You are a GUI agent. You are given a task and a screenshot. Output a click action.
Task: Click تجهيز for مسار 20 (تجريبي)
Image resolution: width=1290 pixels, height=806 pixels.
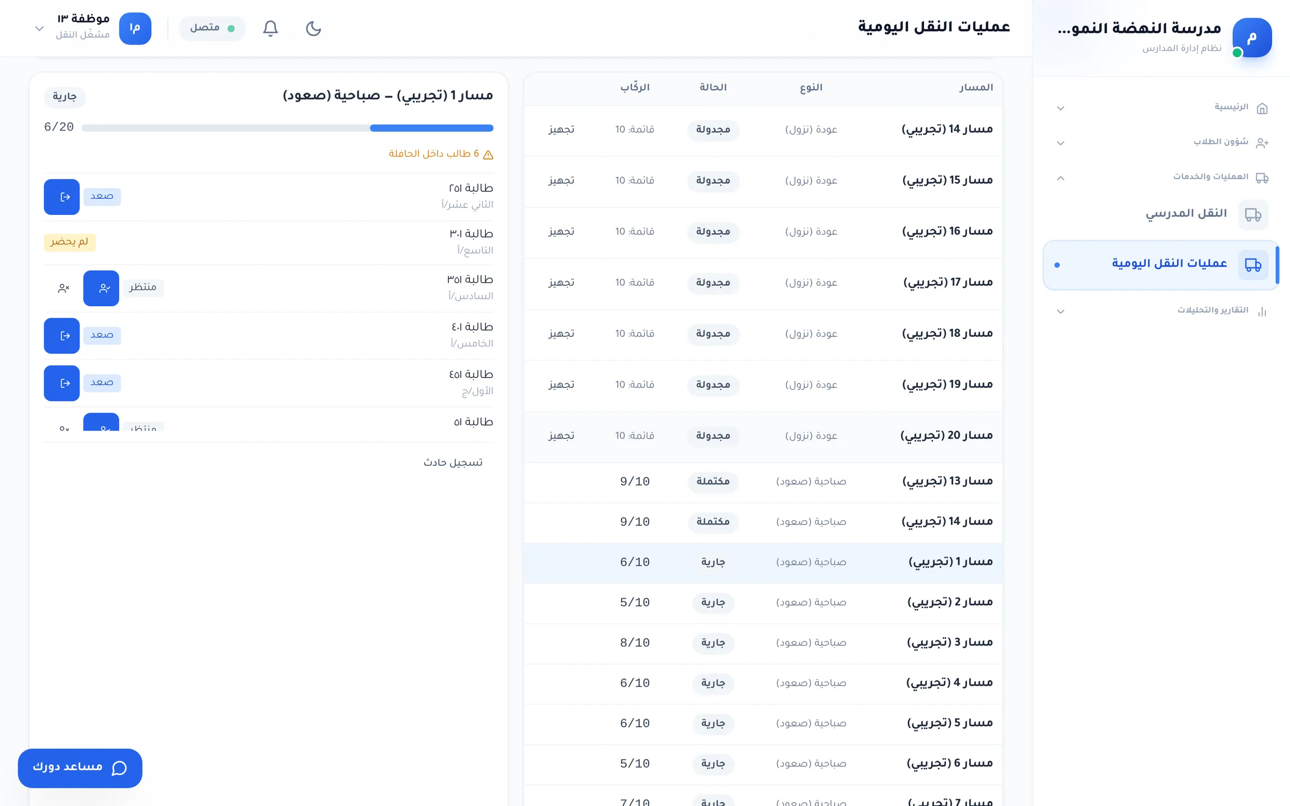(561, 436)
